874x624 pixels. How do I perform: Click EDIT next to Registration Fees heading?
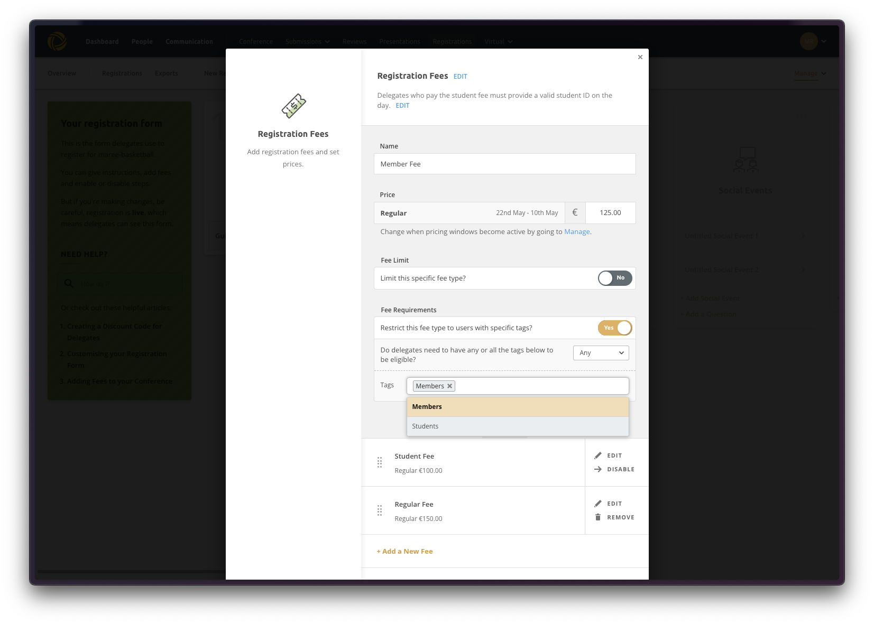(460, 77)
